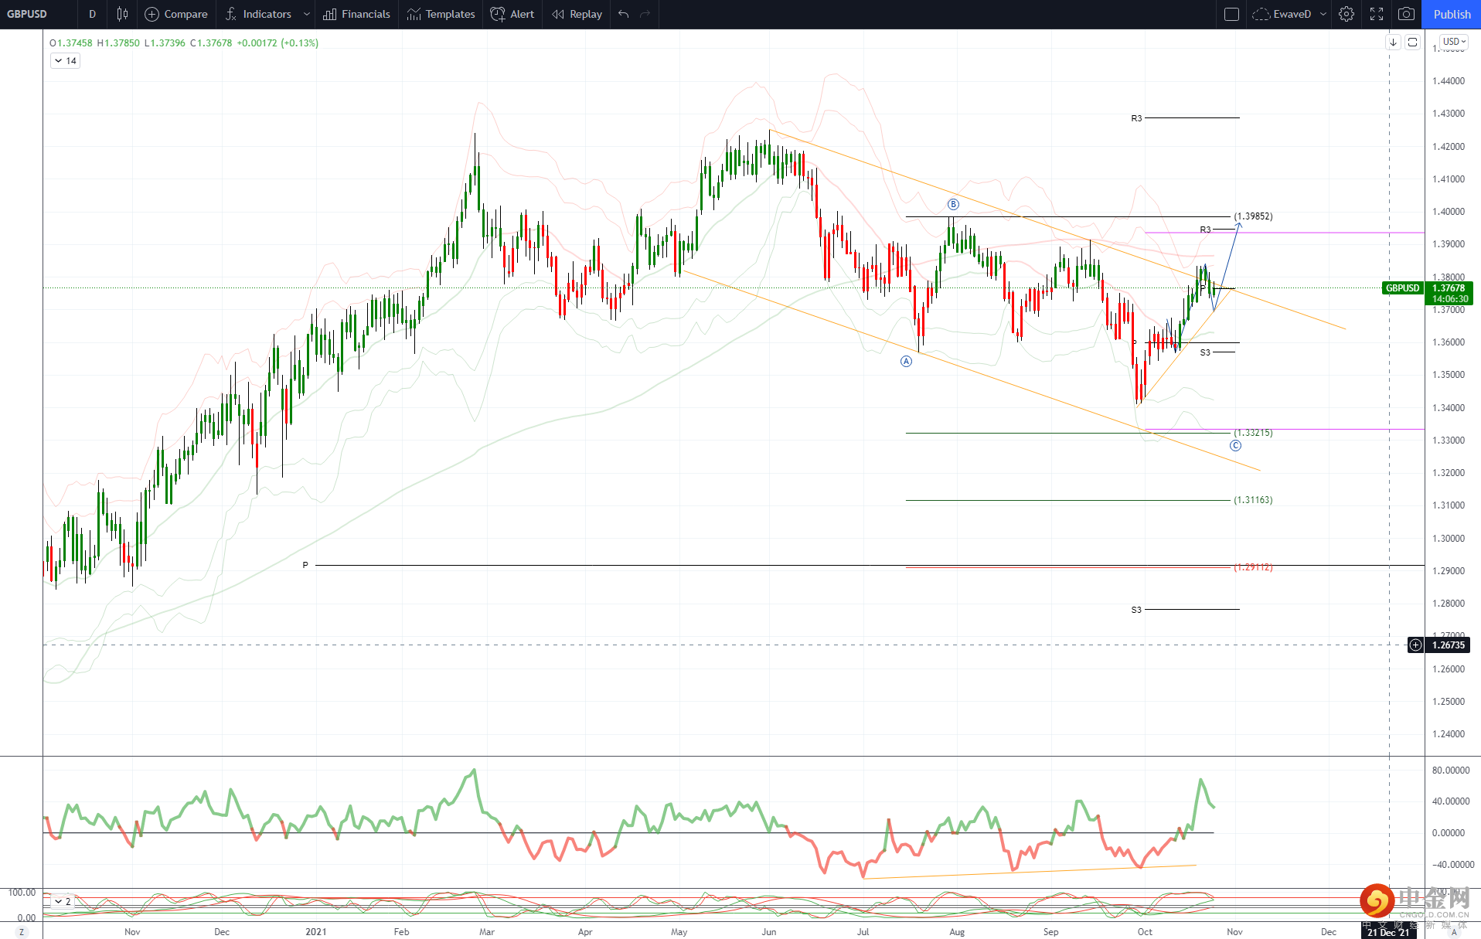Open the USD currency dropdown
1481x939 pixels.
pyautogui.click(x=1454, y=42)
